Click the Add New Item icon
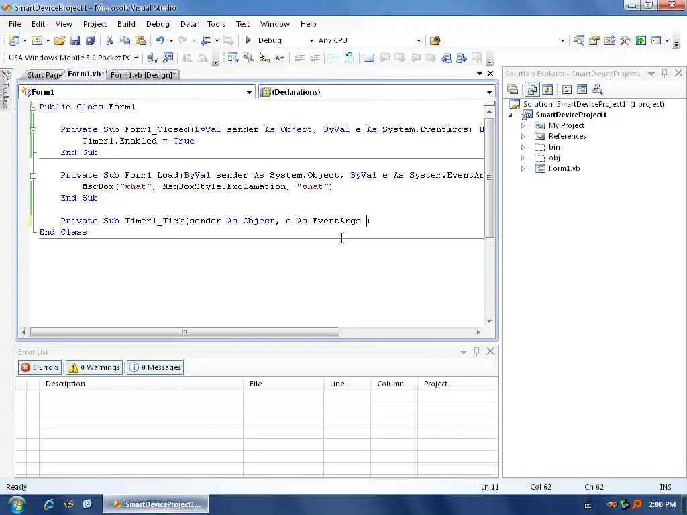This screenshot has width=687, height=515. [38, 40]
